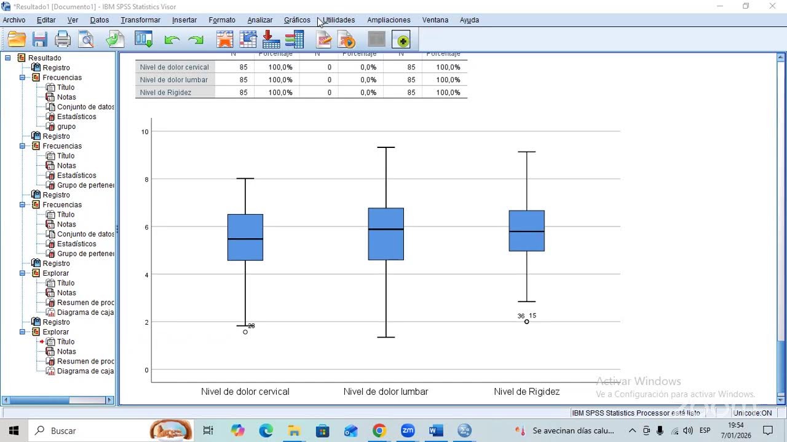Image resolution: width=787 pixels, height=442 pixels.
Task: Open Microsoft Edge from the taskbar
Action: [x=266, y=431]
